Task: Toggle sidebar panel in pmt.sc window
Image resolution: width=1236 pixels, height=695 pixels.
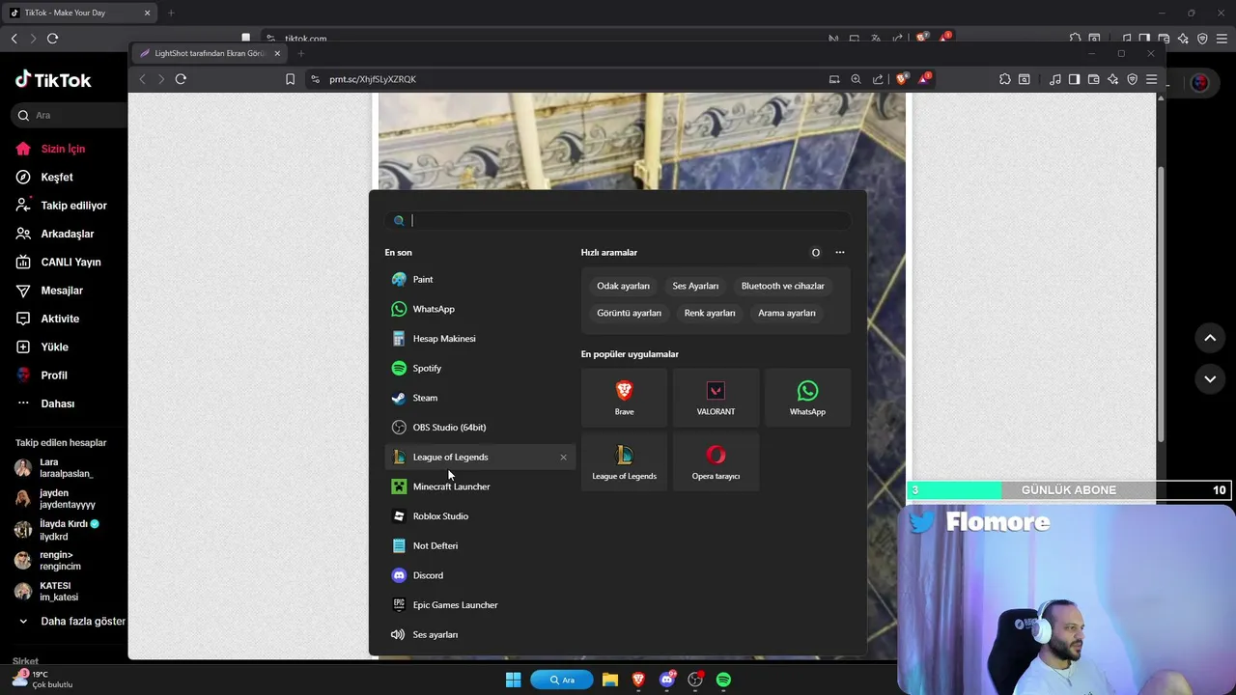Action: click(x=1074, y=79)
